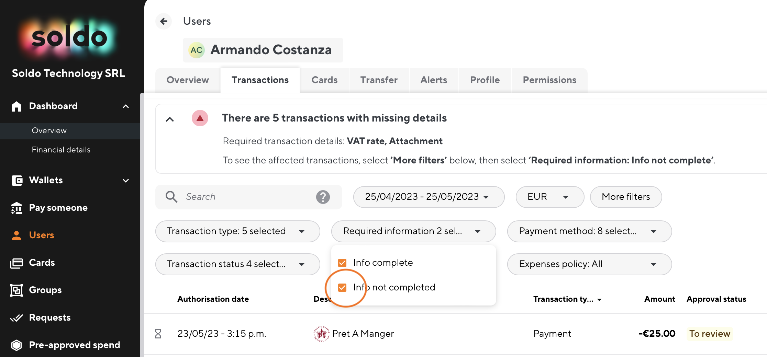Open the Dashboard home icon in sidebar
The height and width of the screenshot is (357, 767).
pyautogui.click(x=16, y=106)
